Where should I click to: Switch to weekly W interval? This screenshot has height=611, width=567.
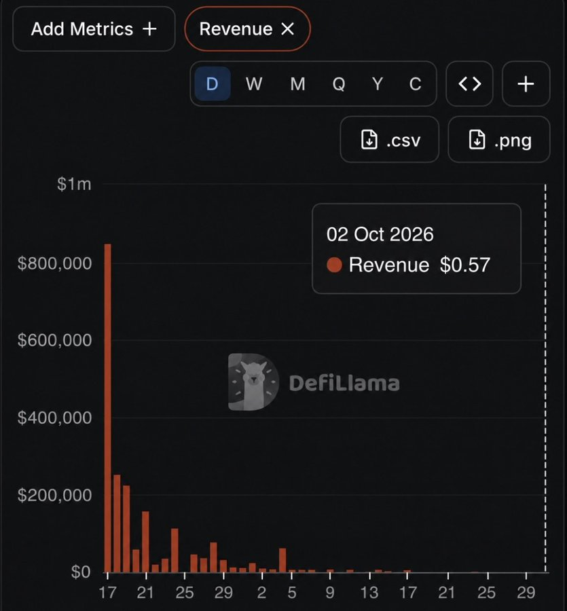(x=254, y=84)
